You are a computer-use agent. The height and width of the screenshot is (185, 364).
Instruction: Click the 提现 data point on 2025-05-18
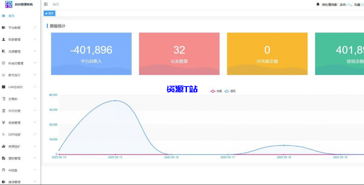(284, 145)
